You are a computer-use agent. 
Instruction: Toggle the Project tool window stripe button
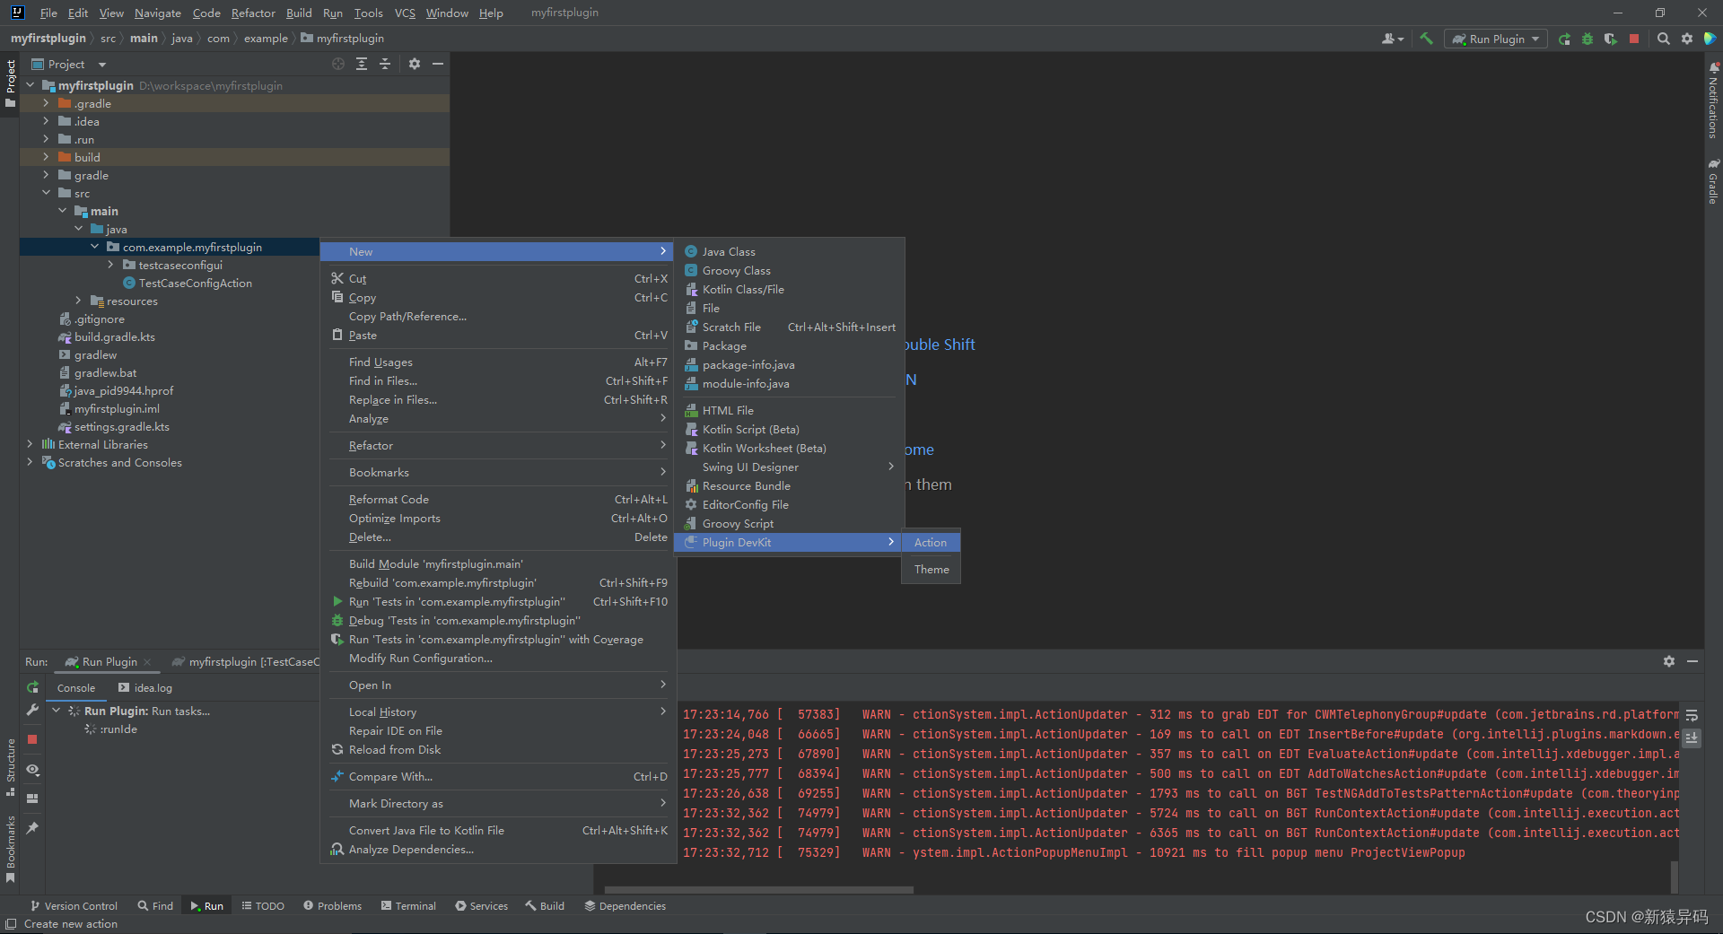coord(10,83)
